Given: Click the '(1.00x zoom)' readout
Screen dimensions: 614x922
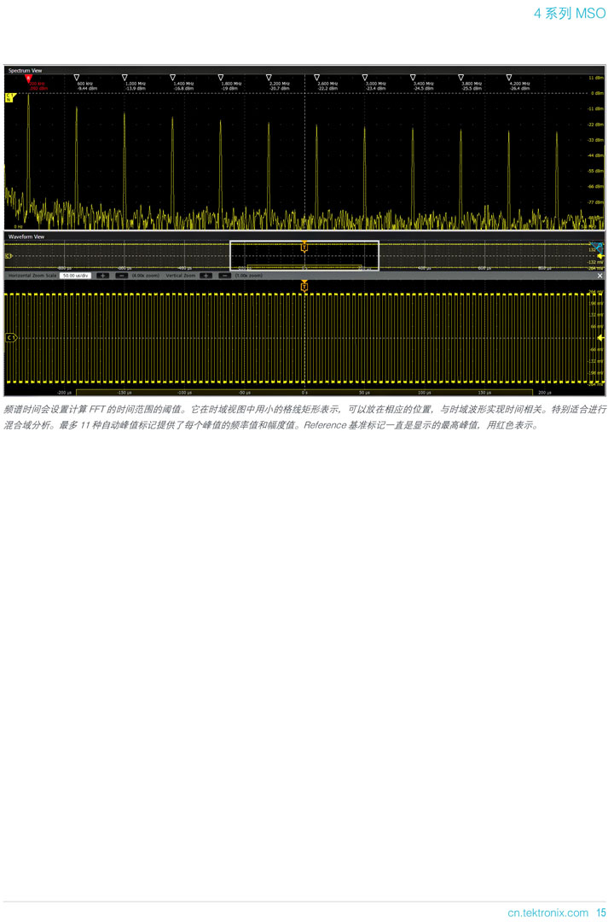Looking at the screenshot, I should coord(248,275).
